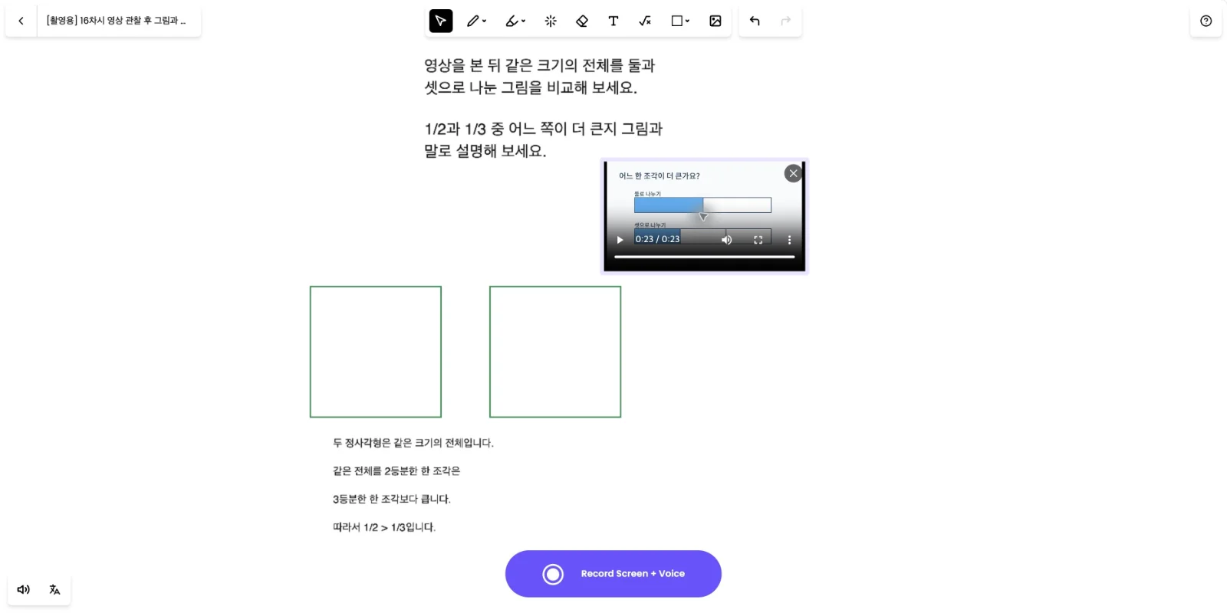Image resolution: width=1227 pixels, height=613 pixels.
Task: Click Record Screen + Voice button
Action: [x=613, y=574]
